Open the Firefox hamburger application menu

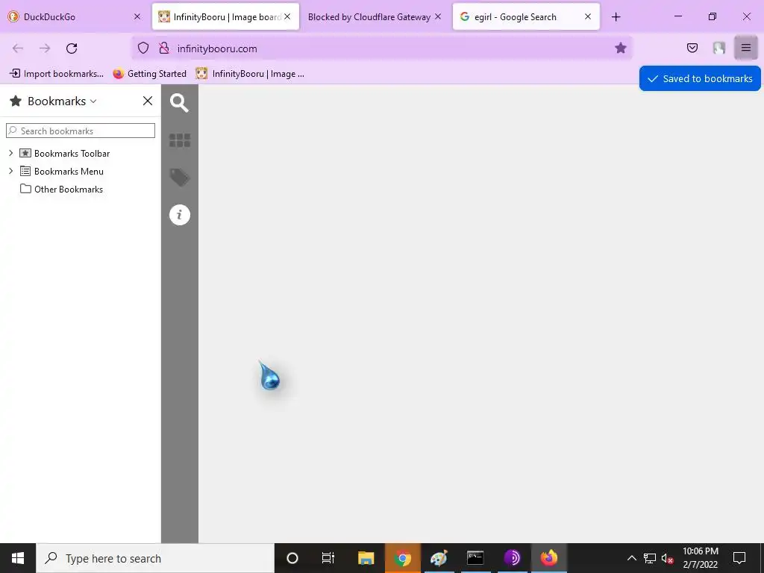tap(745, 48)
